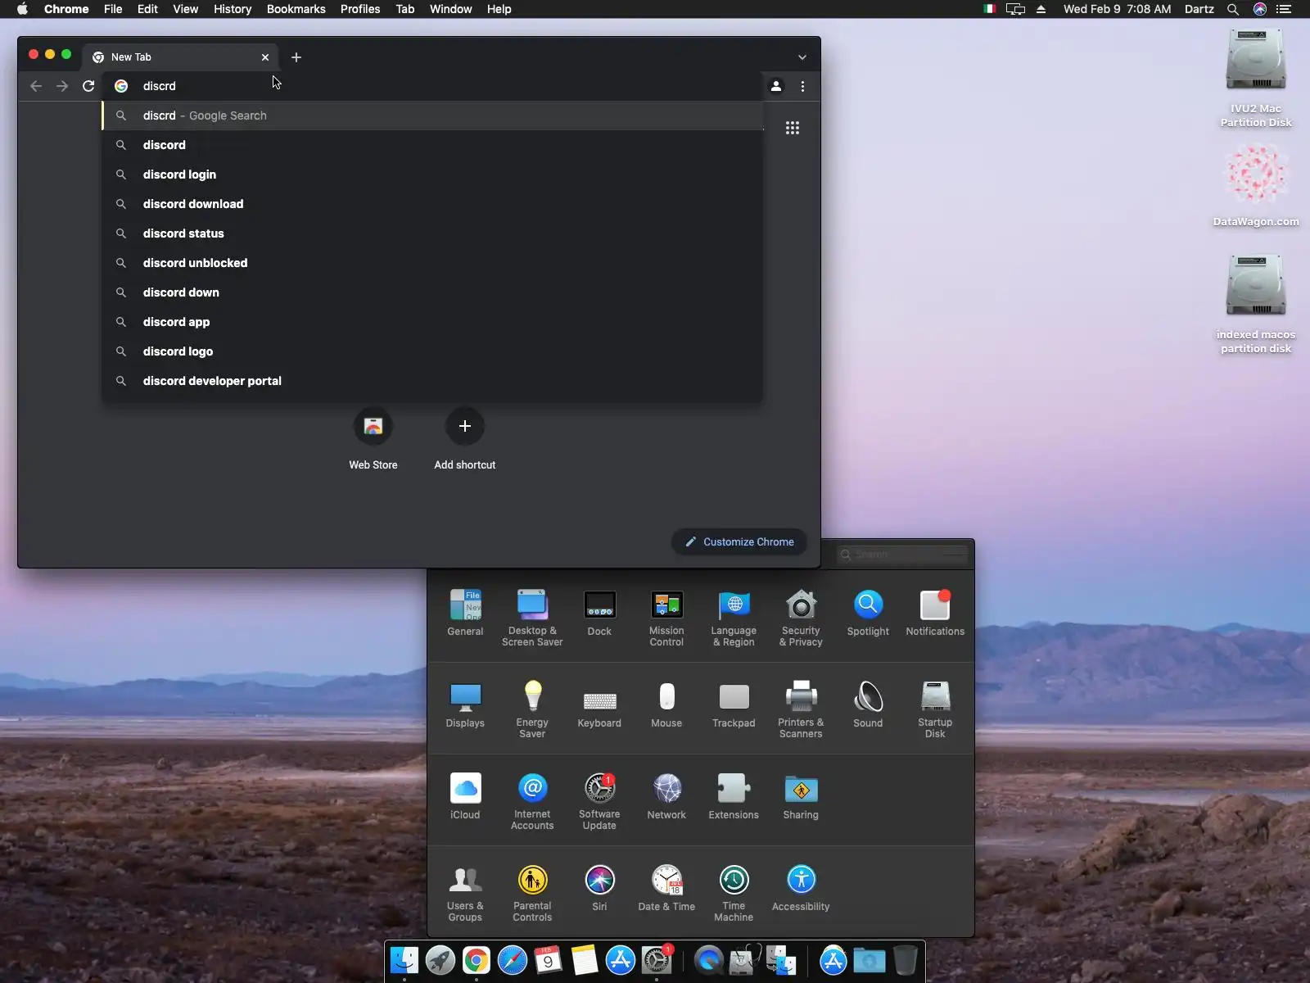This screenshot has height=983, width=1310.
Task: Select the New Tab tab
Action: [180, 57]
